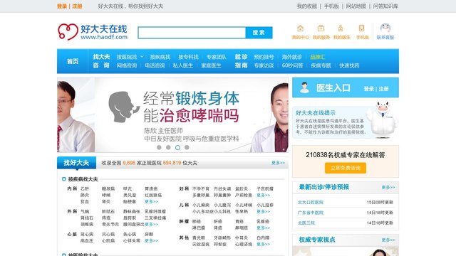Open 家庭医生 in the navigation bar

[x=212, y=65]
